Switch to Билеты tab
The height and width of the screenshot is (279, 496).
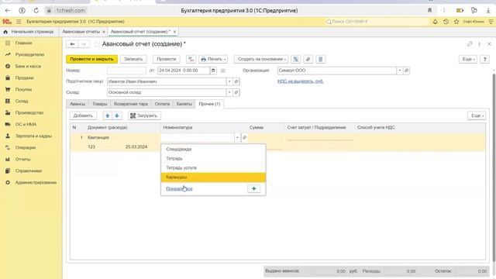coord(184,104)
